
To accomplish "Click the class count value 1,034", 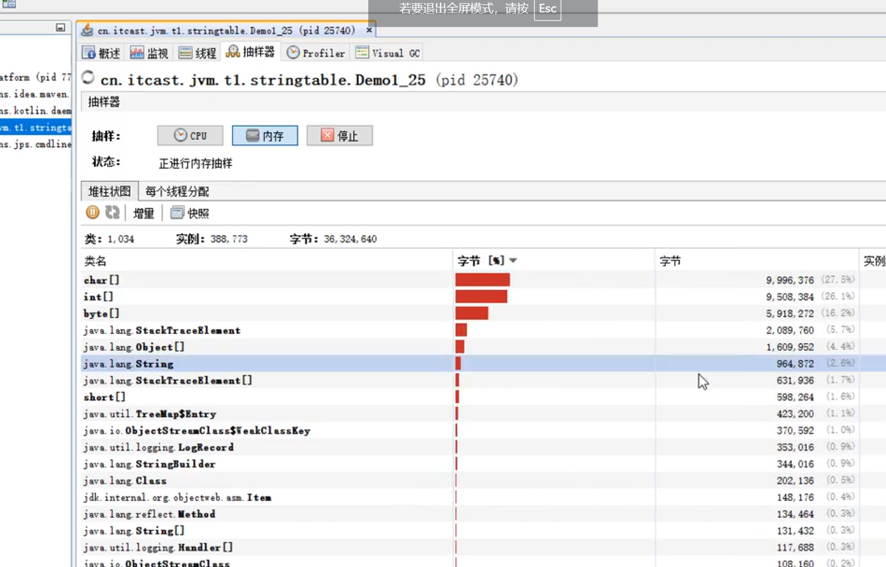I will [121, 239].
